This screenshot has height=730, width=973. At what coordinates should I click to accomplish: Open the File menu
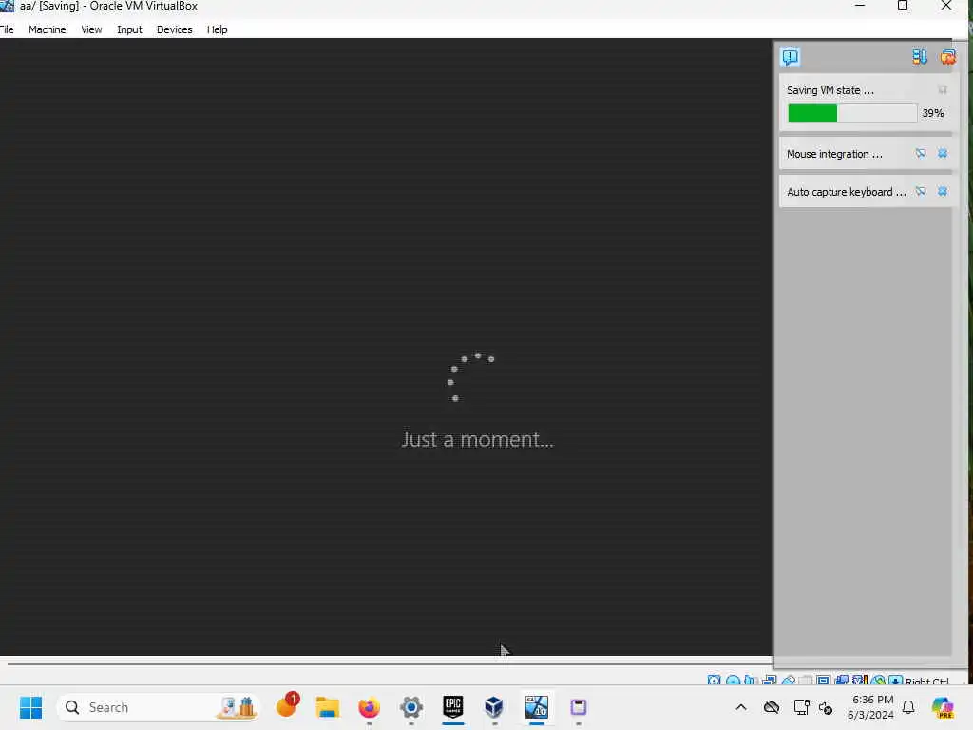point(7,29)
